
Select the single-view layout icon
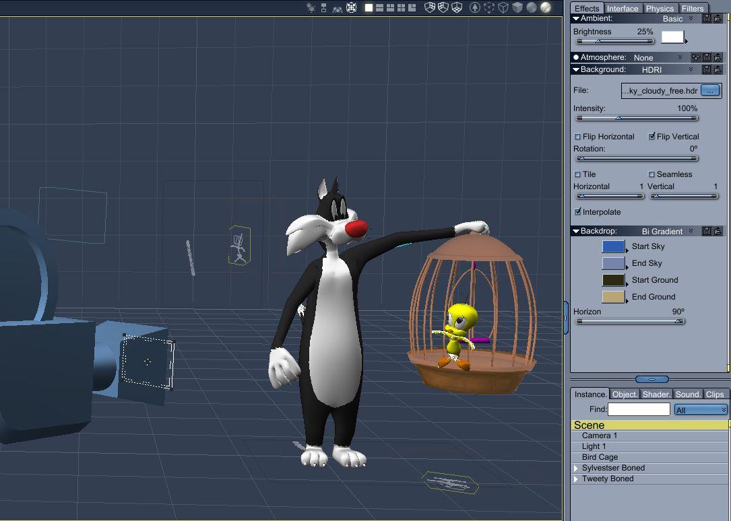tap(369, 7)
